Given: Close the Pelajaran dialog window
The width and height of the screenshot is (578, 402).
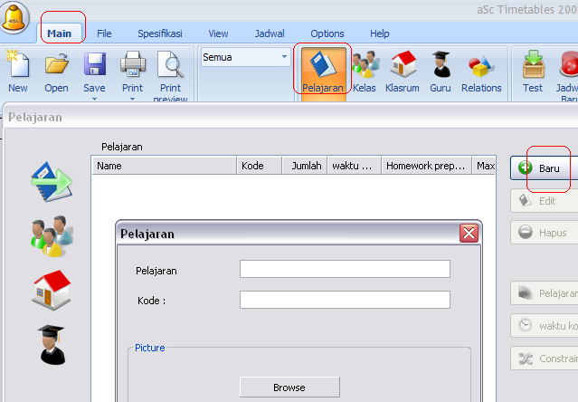Looking at the screenshot, I should tap(469, 234).
